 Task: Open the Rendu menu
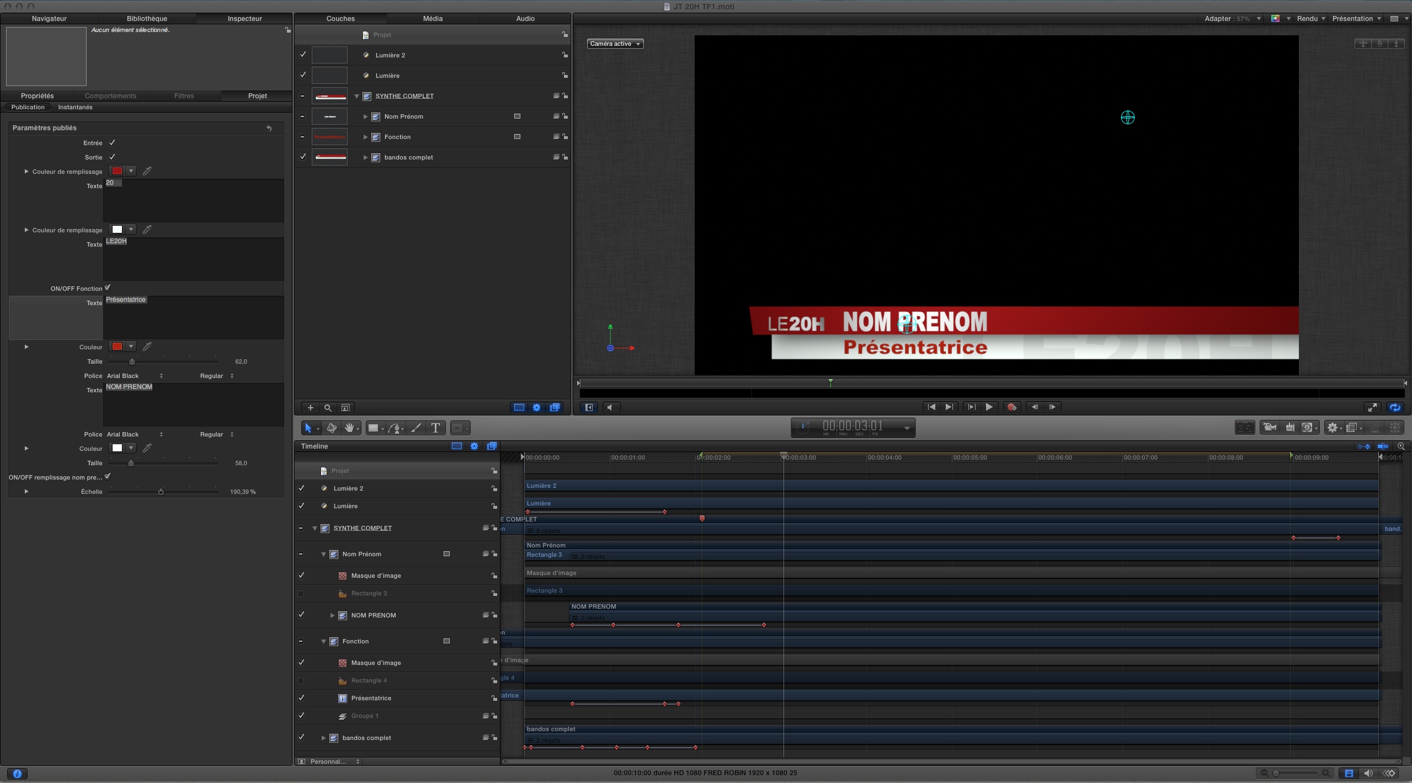(x=1311, y=19)
